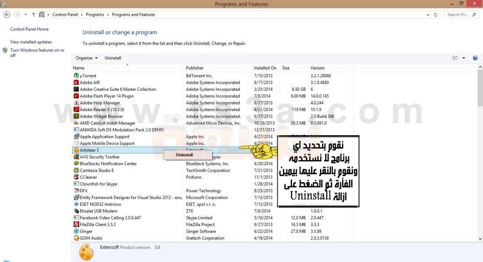Expand the view options dropdown arrow

(x=464, y=58)
